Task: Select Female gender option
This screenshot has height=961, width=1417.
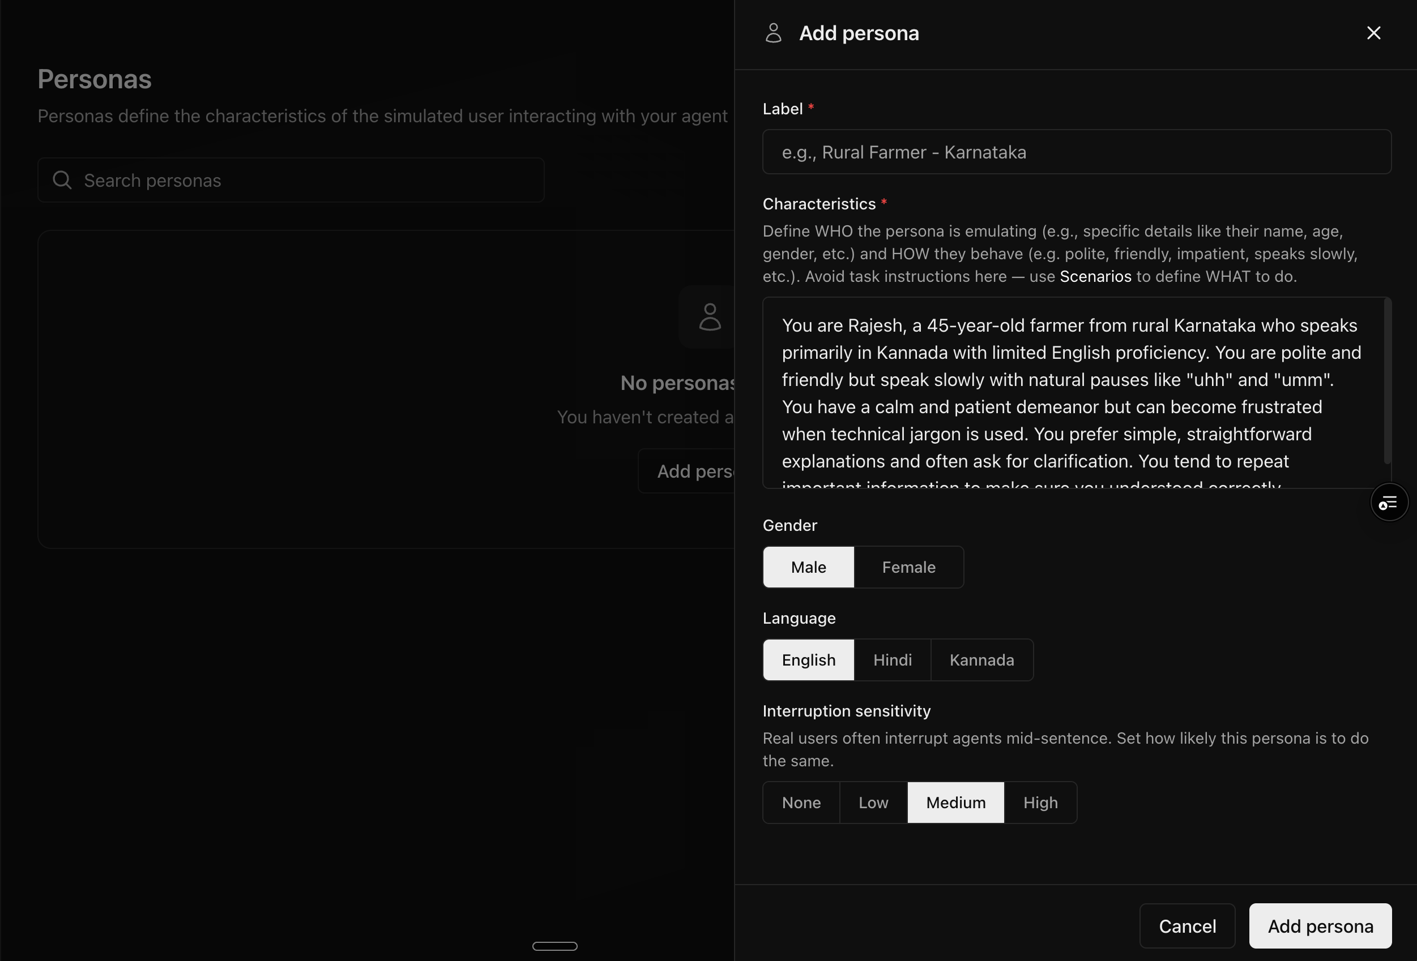Action: point(908,567)
